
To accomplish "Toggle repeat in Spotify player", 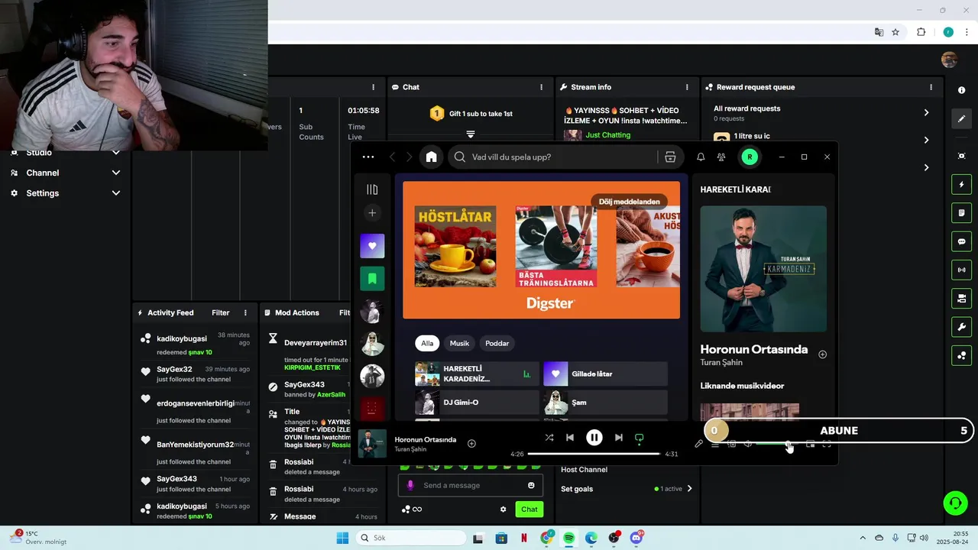I will [x=640, y=438].
